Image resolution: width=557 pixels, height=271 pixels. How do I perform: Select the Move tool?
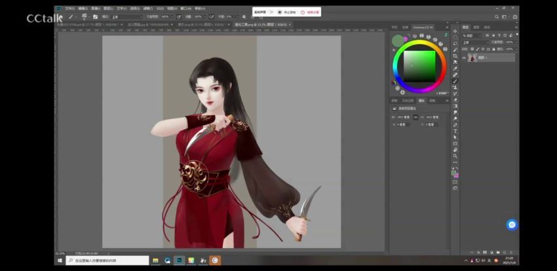[455, 31]
